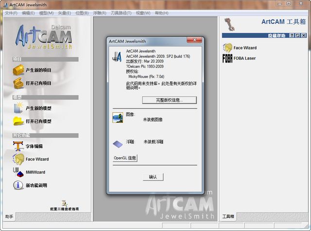Open the 帮助(H) menu
The height and width of the screenshot is (231, 311).
pos(161,13)
